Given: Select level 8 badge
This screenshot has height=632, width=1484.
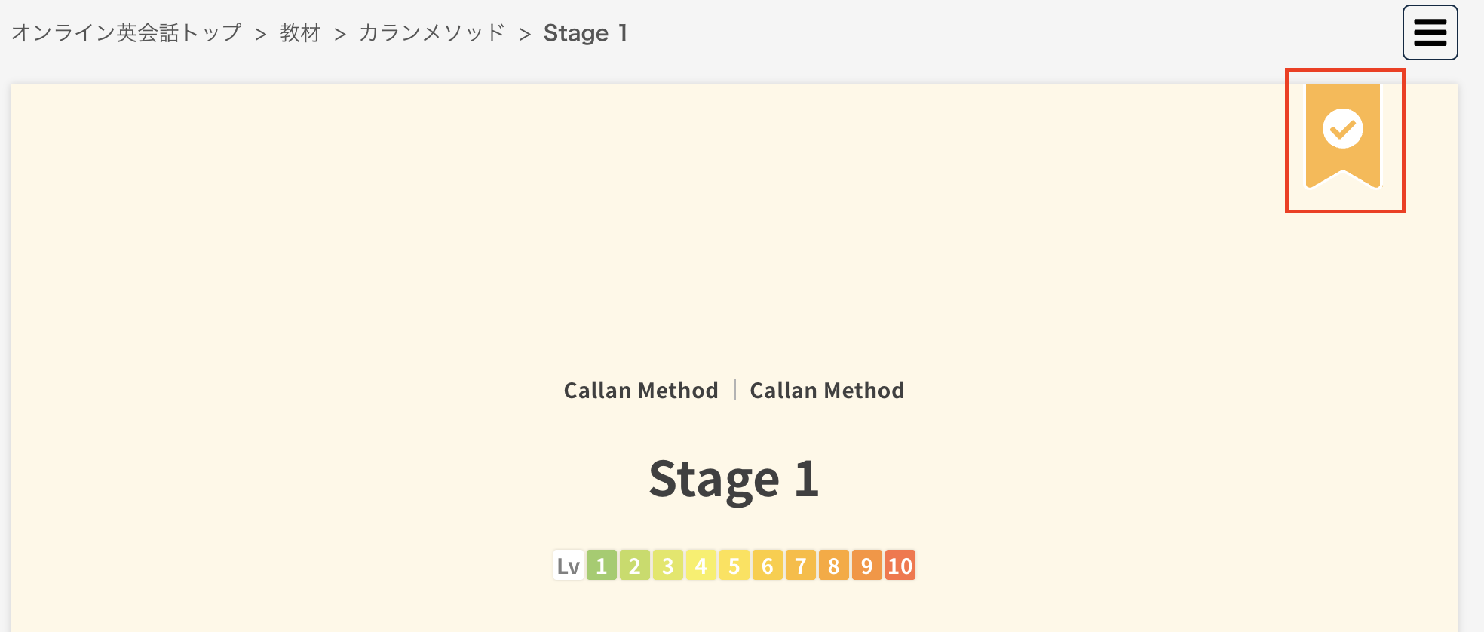Looking at the screenshot, I should point(834,566).
